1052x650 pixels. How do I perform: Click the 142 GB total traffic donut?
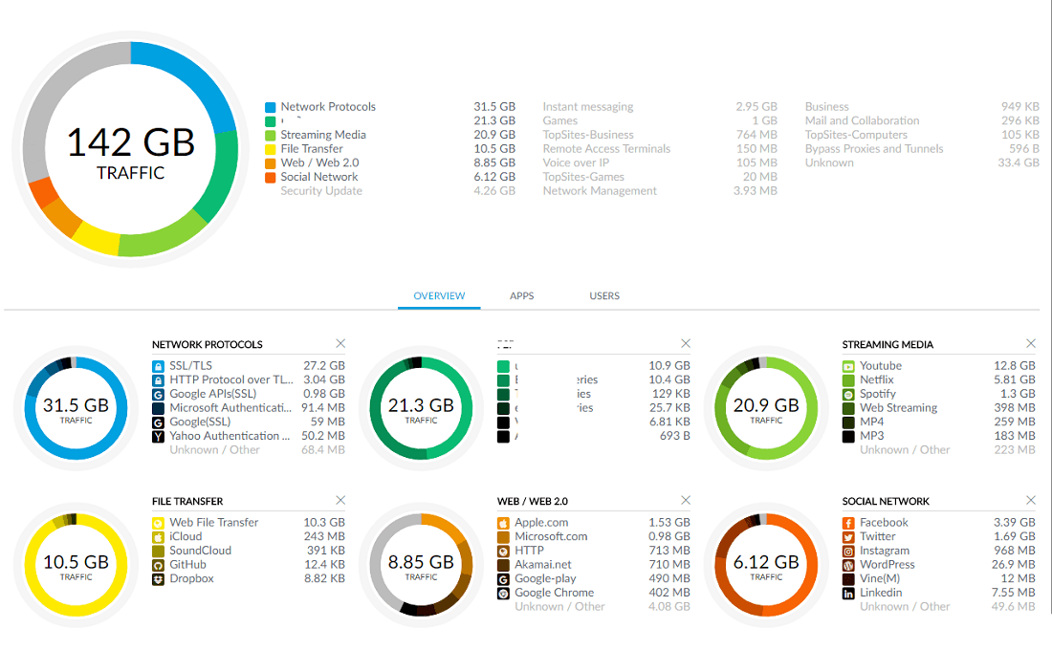[131, 149]
